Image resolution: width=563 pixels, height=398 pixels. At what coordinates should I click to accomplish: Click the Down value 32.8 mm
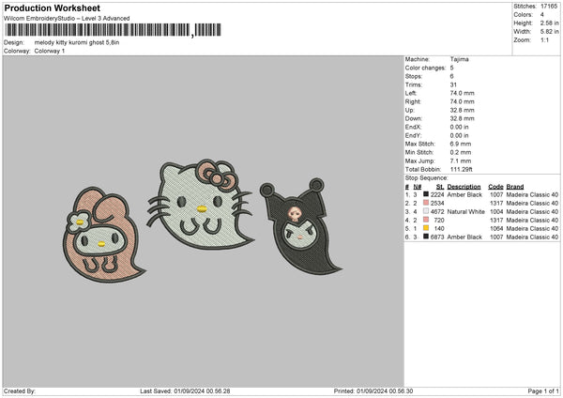click(x=462, y=118)
